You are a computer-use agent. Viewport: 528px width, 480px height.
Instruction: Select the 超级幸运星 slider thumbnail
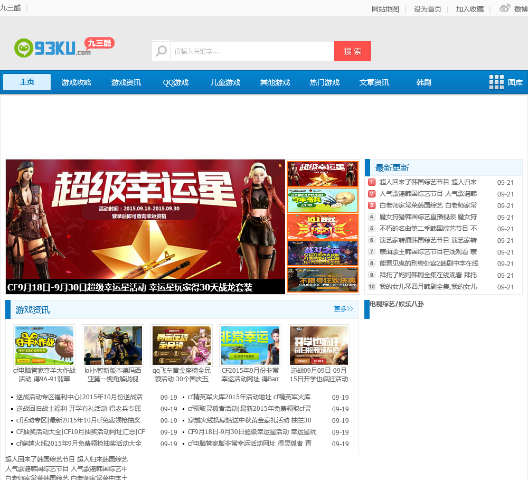coord(322,174)
